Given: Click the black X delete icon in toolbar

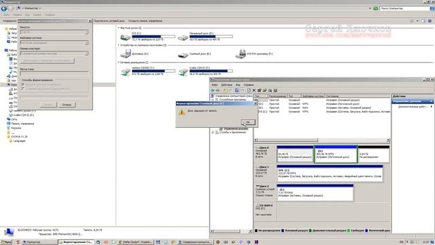Looking at the screenshot, I should pyautogui.click(x=254, y=91).
